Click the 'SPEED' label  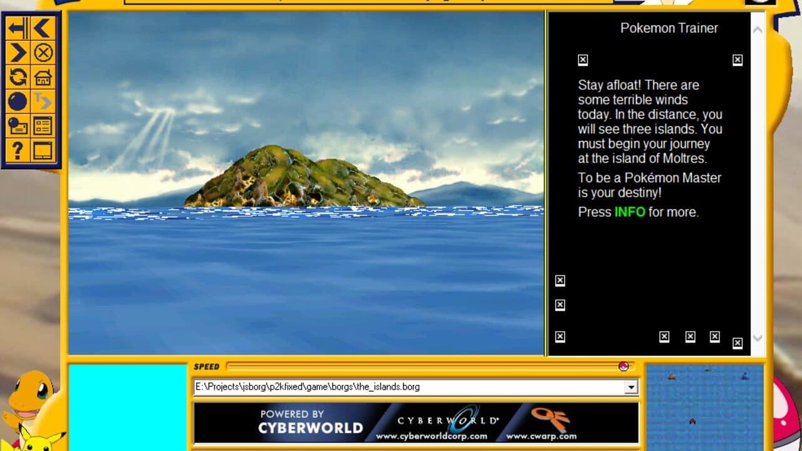207,367
